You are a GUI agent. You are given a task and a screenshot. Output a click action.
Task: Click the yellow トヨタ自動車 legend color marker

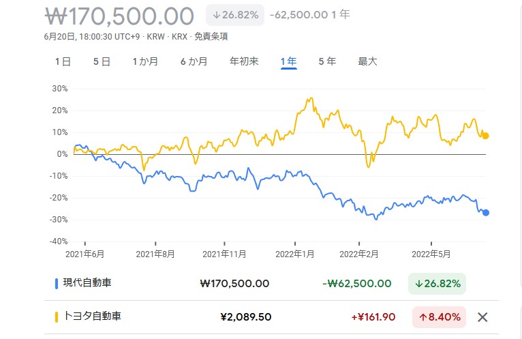pyautogui.click(x=56, y=316)
